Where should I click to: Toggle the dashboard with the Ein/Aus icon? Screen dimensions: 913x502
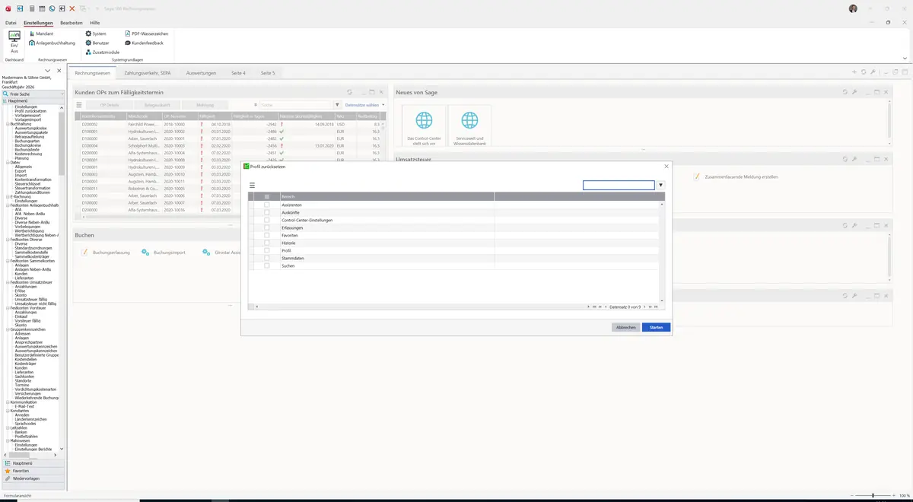[x=14, y=42]
